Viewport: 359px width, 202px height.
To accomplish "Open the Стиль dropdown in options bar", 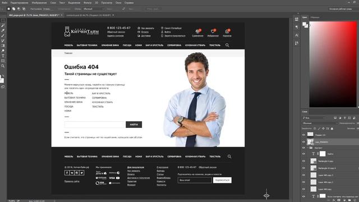I will tap(94, 9).
